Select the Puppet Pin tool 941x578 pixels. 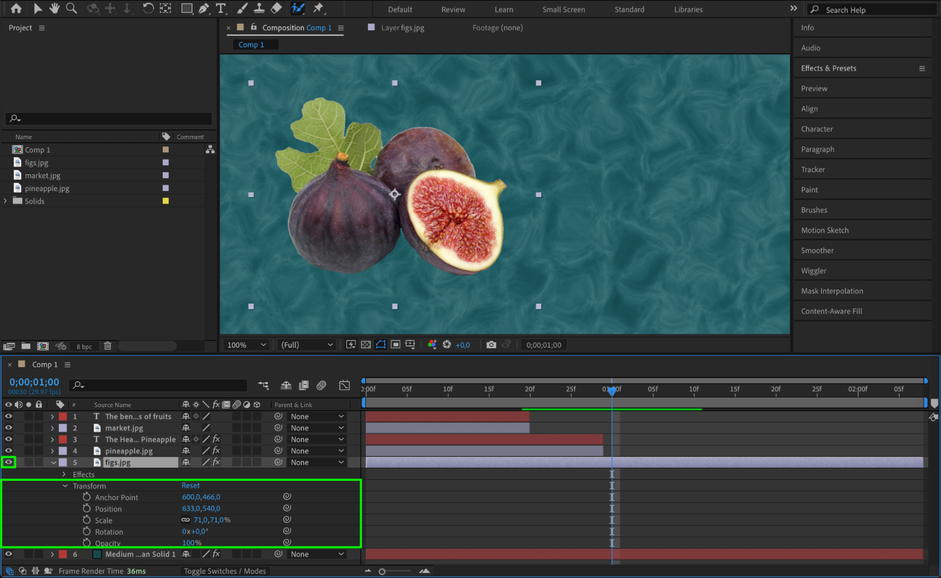318,8
